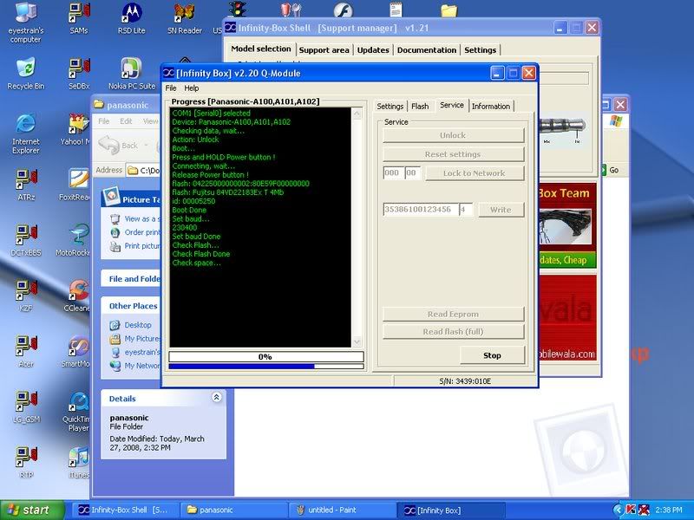Click the IMEI number input field
The height and width of the screenshot is (520, 694).
(421, 209)
